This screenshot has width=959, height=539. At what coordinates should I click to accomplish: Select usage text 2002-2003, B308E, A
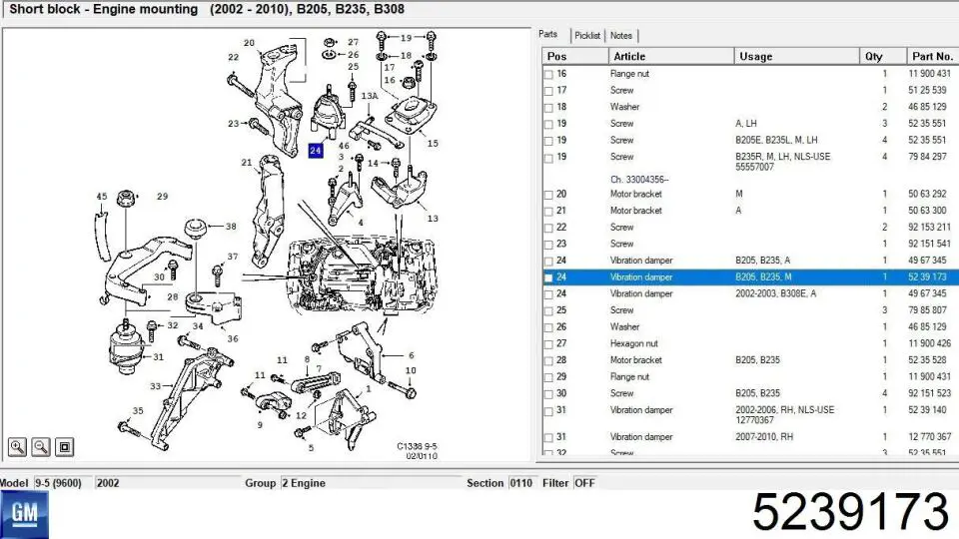(x=775, y=293)
